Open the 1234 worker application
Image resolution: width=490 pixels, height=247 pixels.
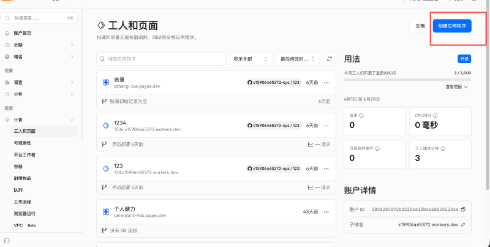(120, 123)
